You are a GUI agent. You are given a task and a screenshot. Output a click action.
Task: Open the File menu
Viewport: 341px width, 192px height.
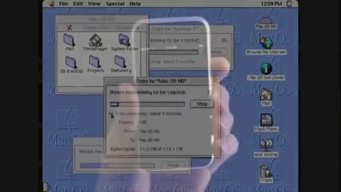(x=63, y=4)
